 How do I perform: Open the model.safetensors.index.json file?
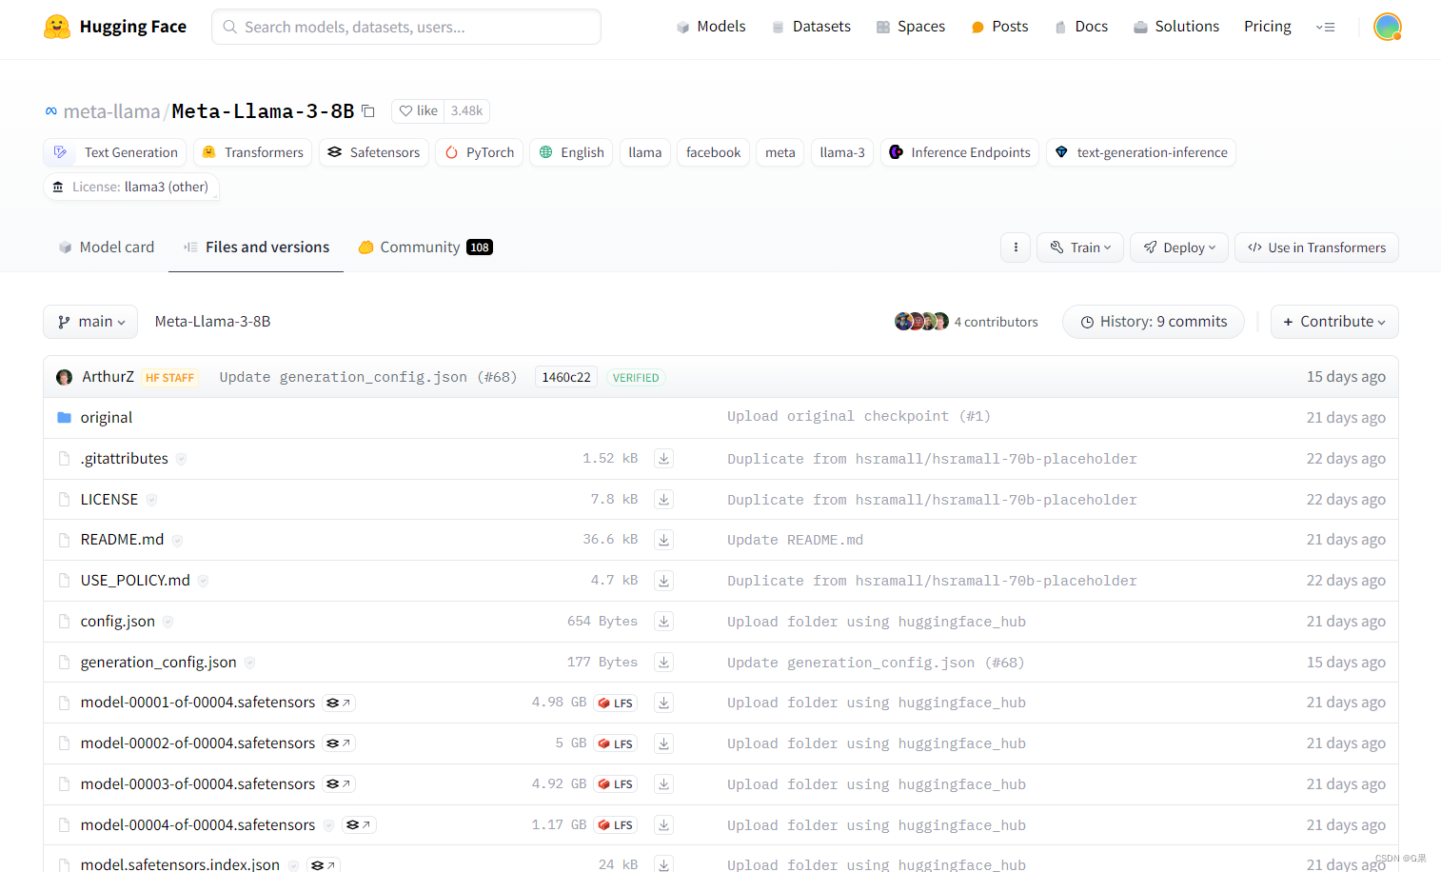[x=180, y=864]
